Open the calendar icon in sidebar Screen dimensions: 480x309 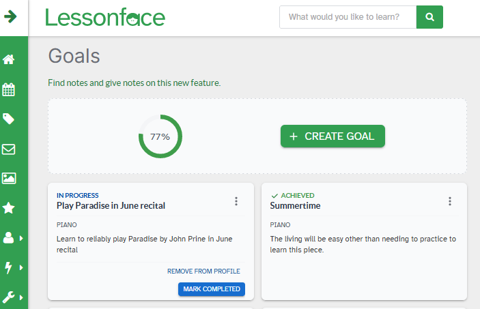tap(10, 89)
